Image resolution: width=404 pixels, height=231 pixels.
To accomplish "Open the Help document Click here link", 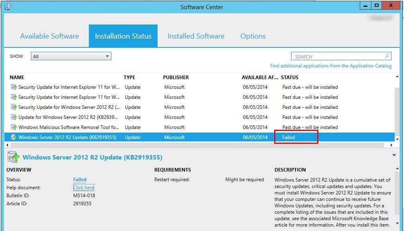I will 84,188.
